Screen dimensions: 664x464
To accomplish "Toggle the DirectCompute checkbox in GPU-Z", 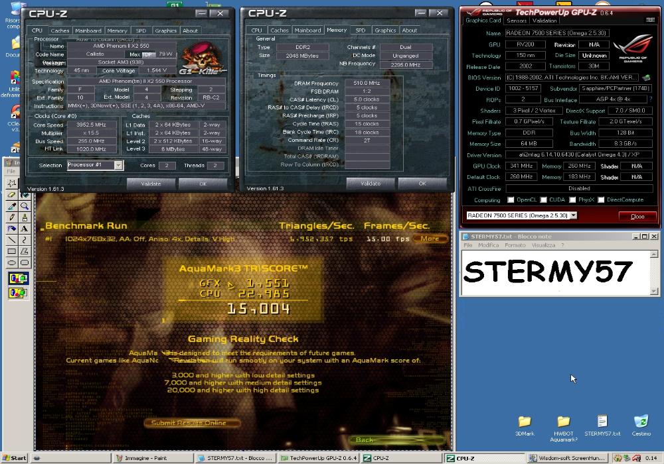I will click(601, 200).
